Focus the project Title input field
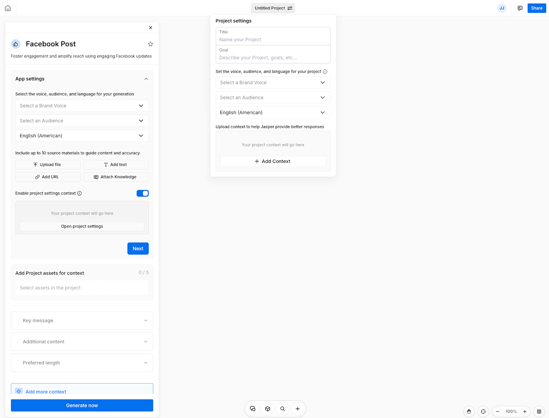Screen dimensions: 549x418 click(x=273, y=36)
